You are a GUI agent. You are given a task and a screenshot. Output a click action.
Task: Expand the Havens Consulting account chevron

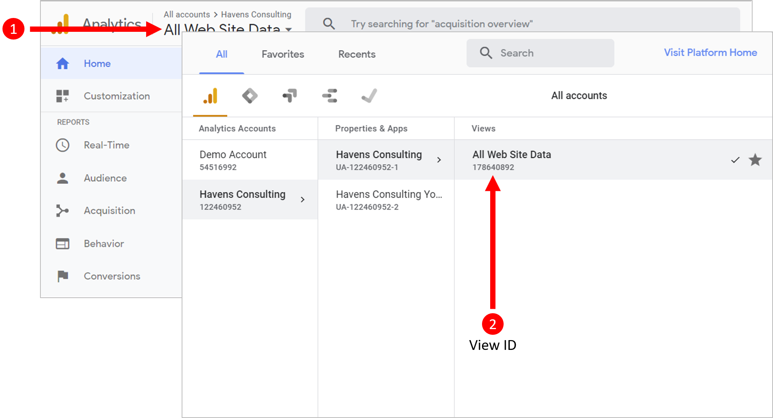(302, 199)
